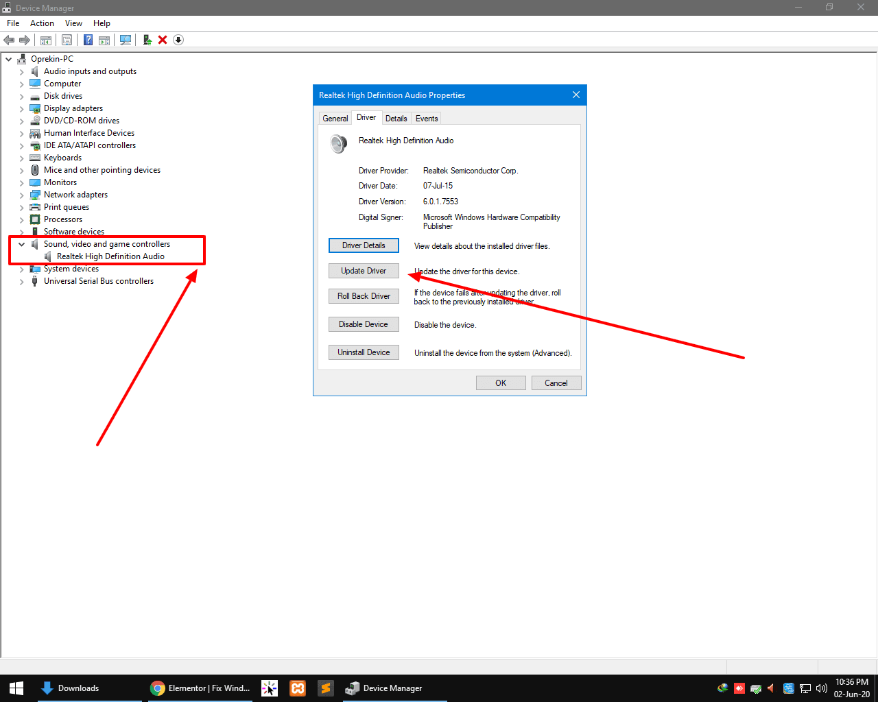Click the Forward arrow in Device Manager toolbar
The height and width of the screenshot is (702, 878).
(25, 40)
